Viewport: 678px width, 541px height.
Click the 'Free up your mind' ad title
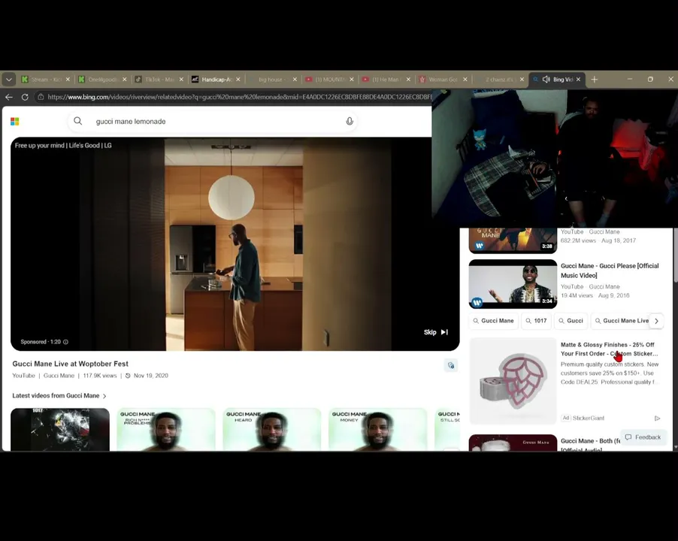(x=63, y=146)
